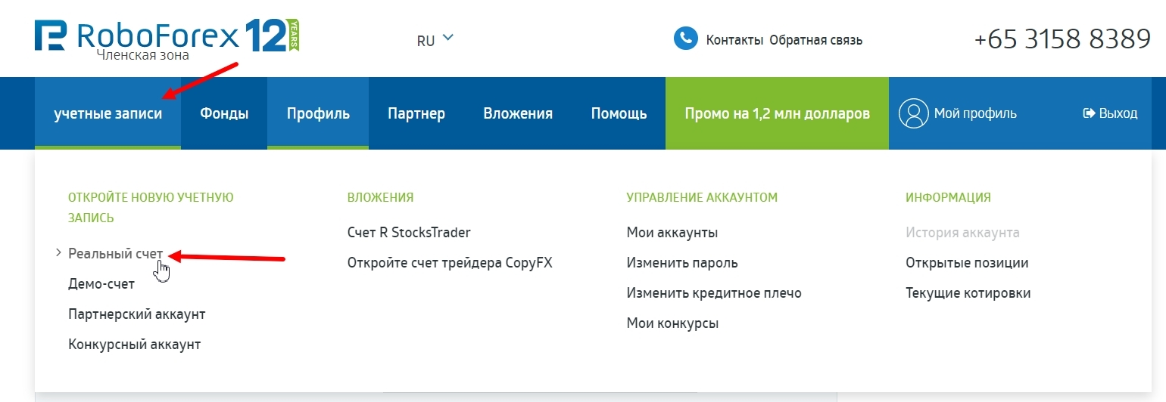Screen dimensions: 1166x402
Task: Open Мой профиль link
Action: [x=975, y=113]
